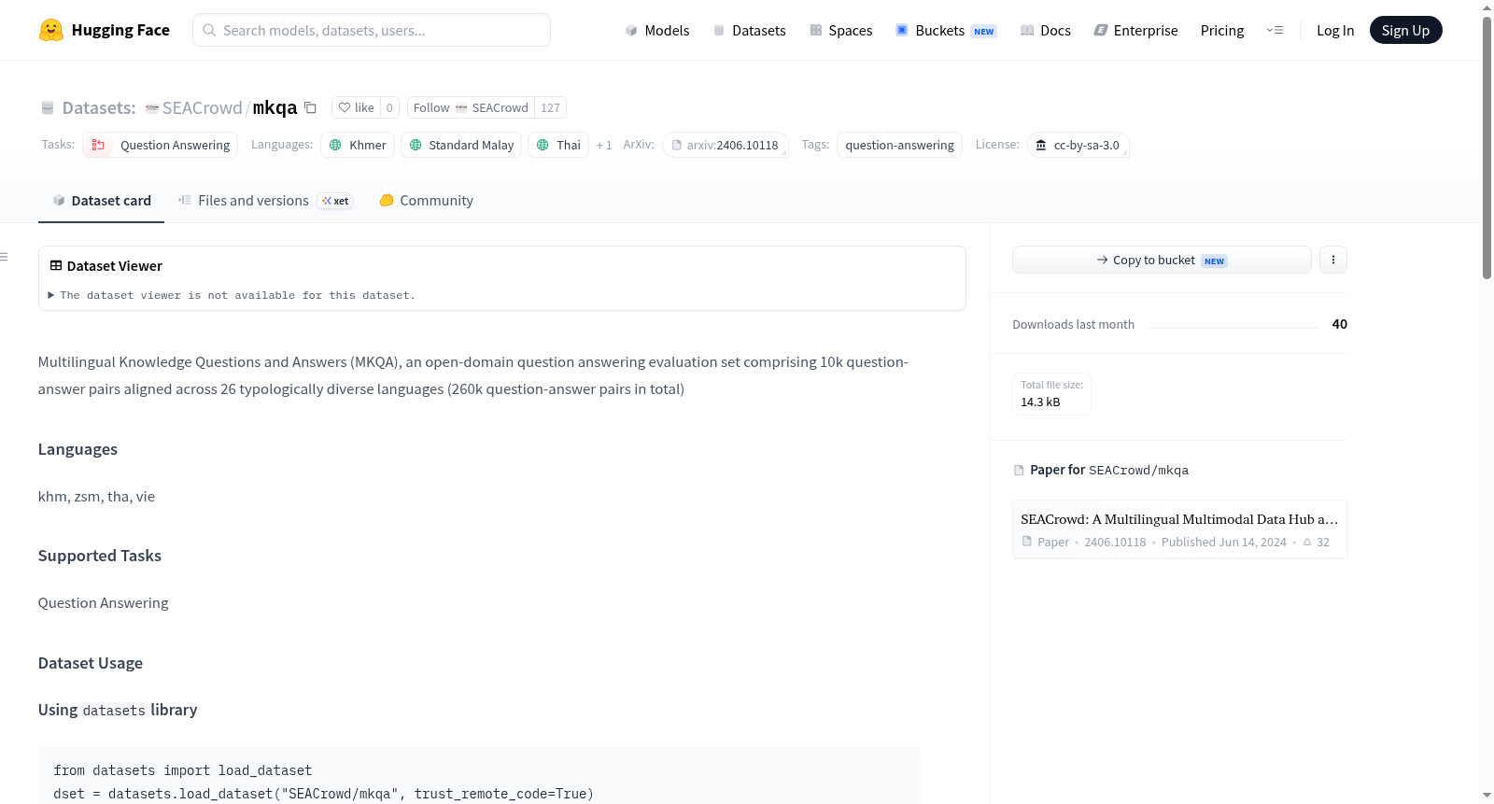Click the page vertical scrollbar

1487,148
